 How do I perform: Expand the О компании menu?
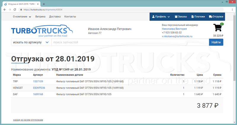(22, 17)
